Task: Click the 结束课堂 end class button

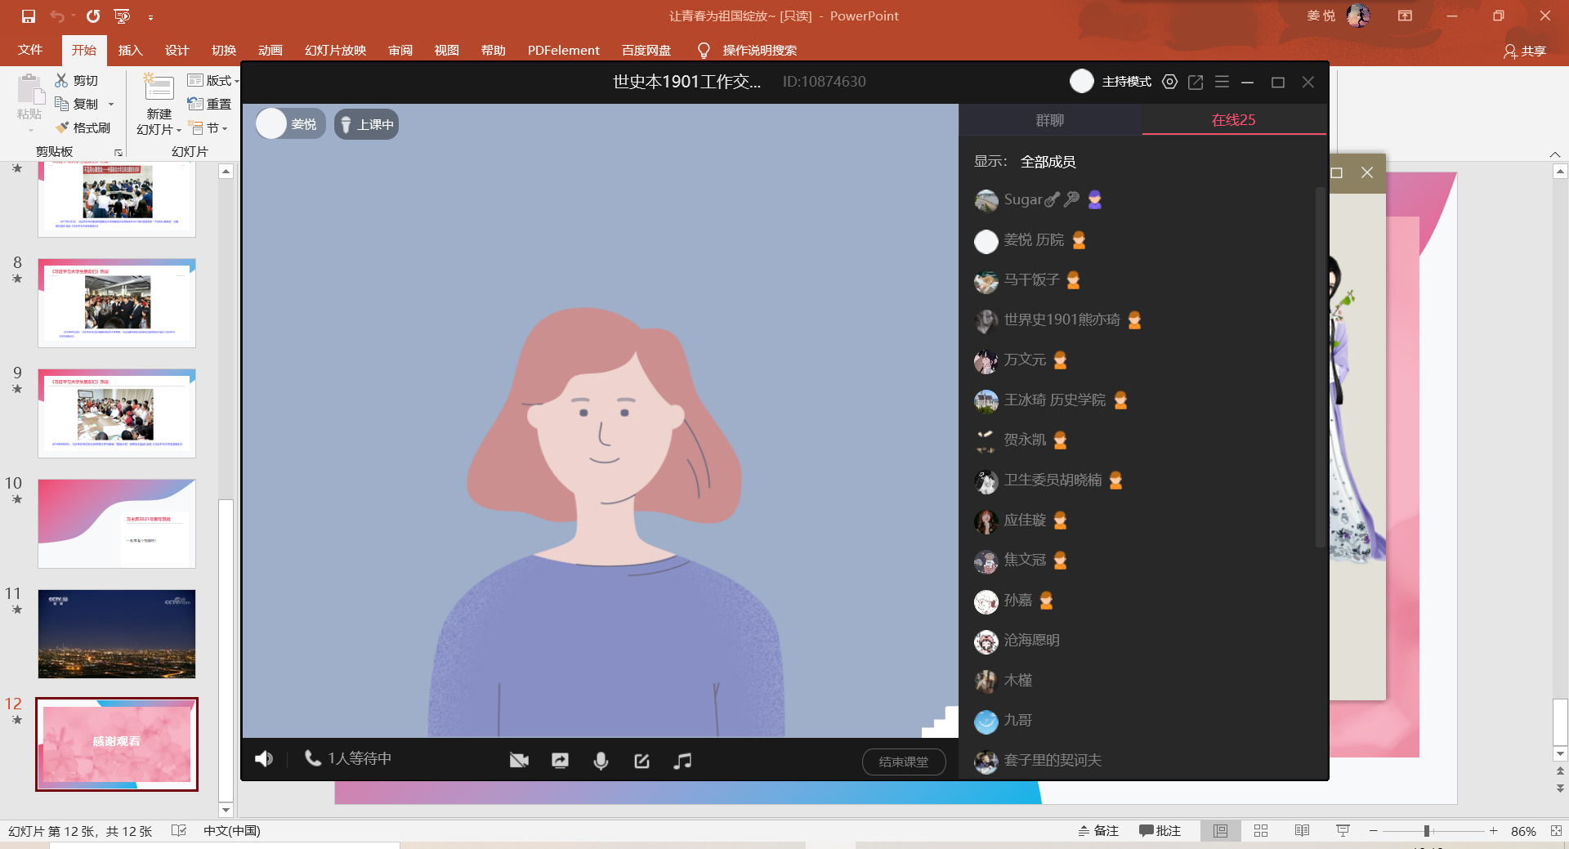Action: 903,762
